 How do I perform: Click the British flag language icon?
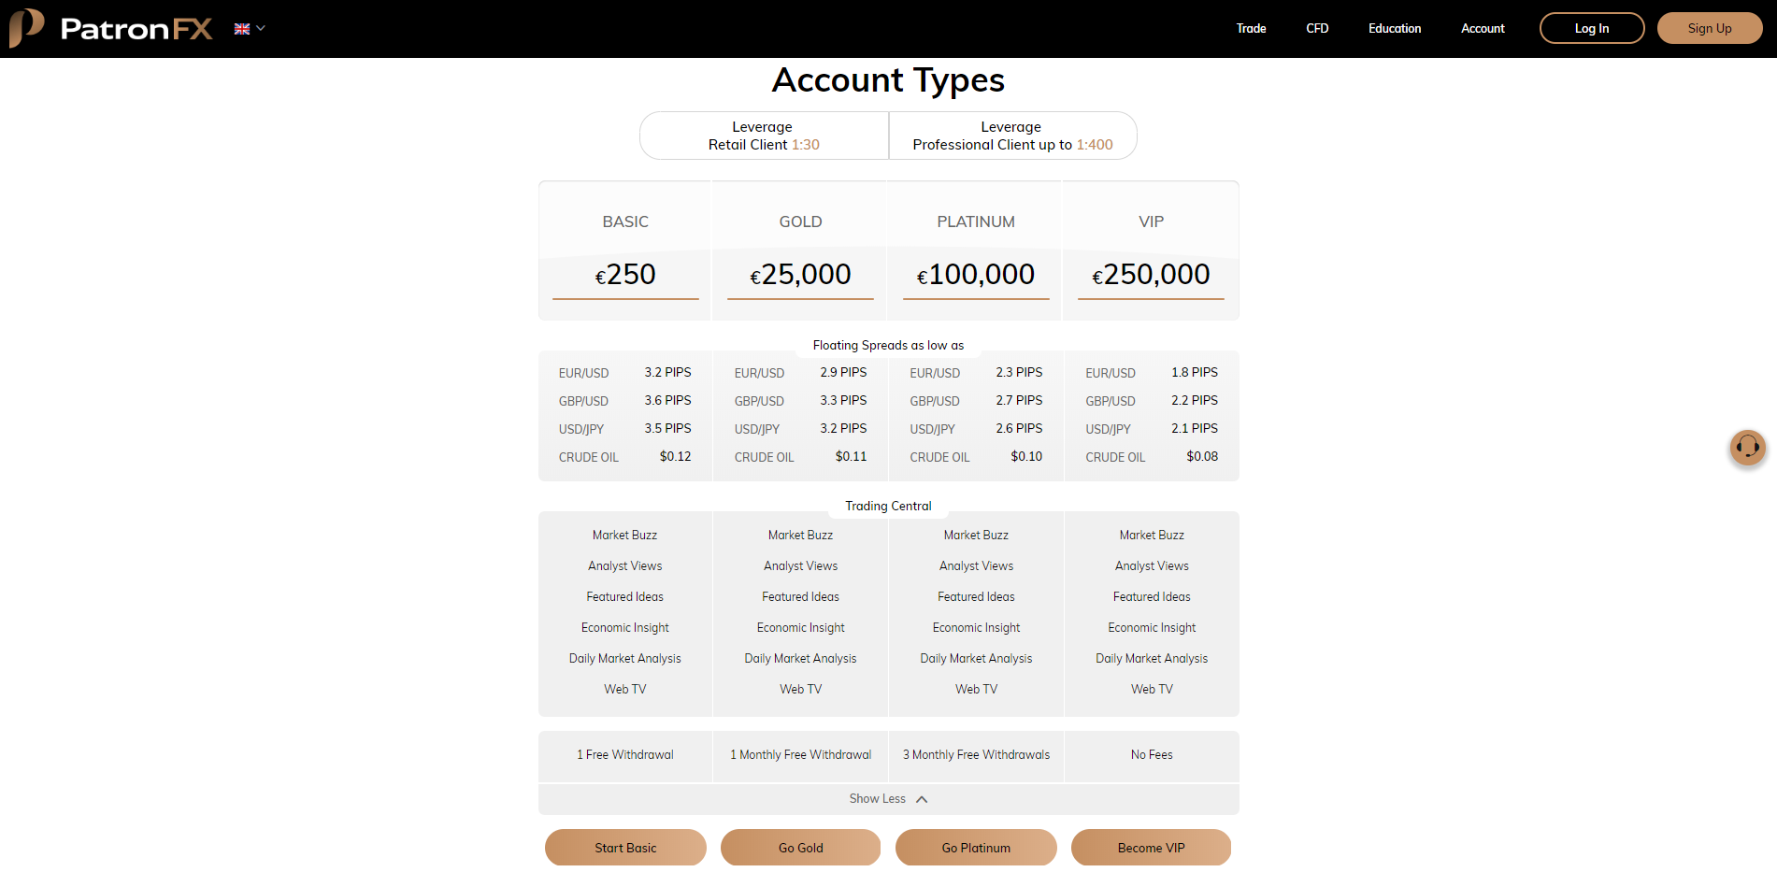pos(240,28)
